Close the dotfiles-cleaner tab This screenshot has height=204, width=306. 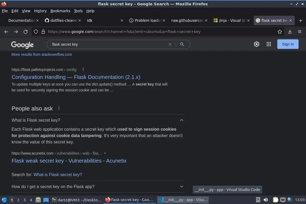80,20
